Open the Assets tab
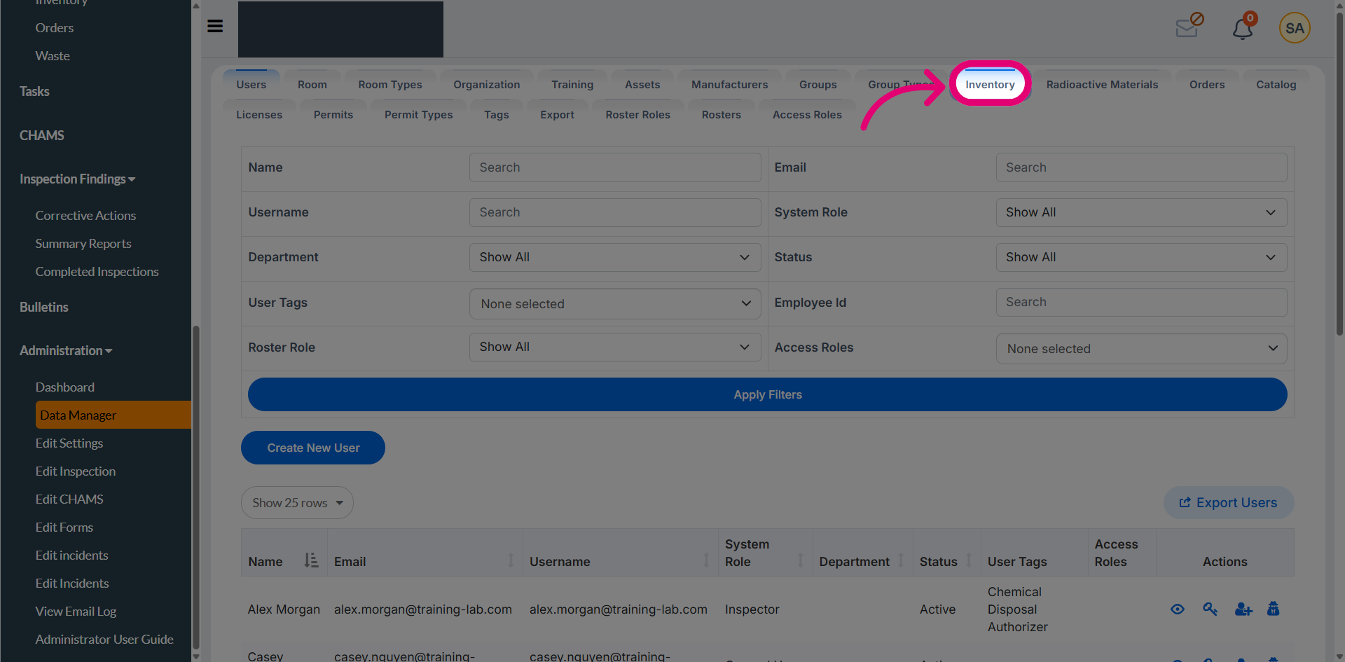 [642, 84]
